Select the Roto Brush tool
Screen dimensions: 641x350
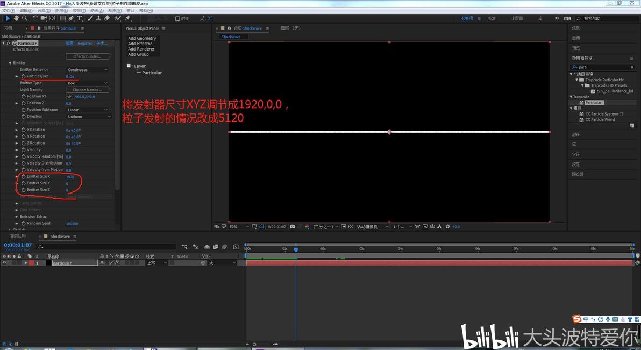[x=118, y=18]
